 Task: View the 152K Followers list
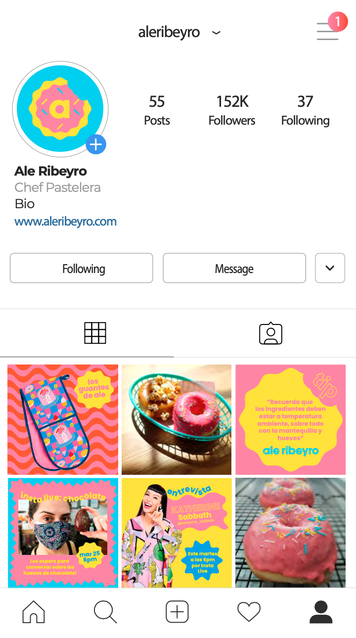pyautogui.click(x=232, y=110)
